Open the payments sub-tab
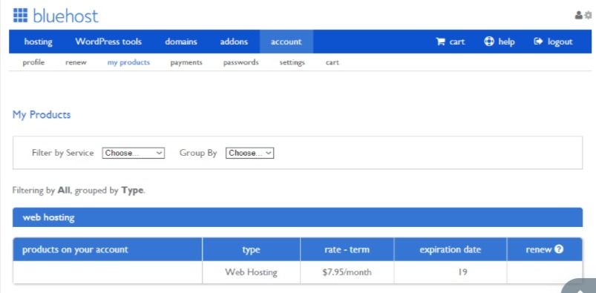This screenshot has height=293, width=596. tap(186, 62)
